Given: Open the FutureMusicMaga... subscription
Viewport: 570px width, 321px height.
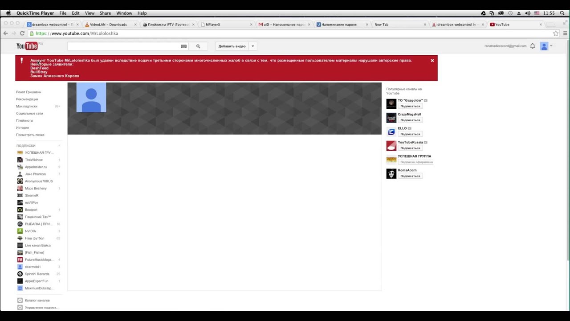Looking at the screenshot, I should [39, 259].
